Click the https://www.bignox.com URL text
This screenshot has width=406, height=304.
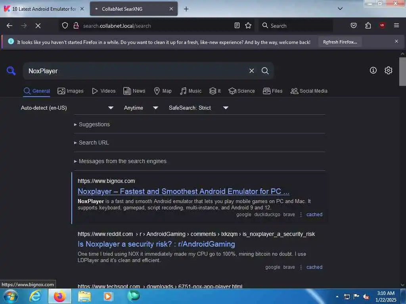click(106, 181)
